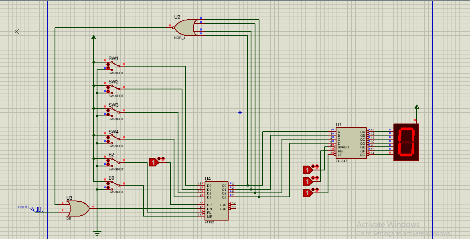Click the crosshair origin marker on canvas

(x=17, y=32)
